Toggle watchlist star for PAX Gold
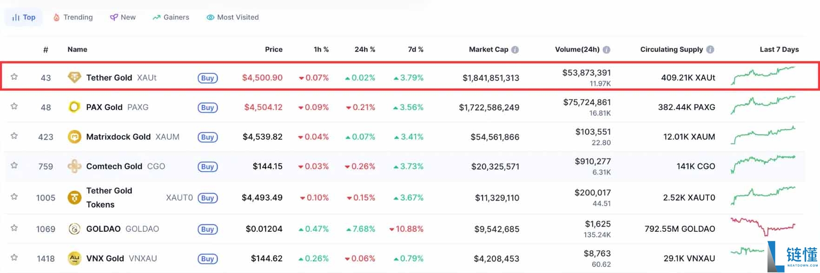Image resolution: width=820 pixels, height=273 pixels. pos(14,106)
